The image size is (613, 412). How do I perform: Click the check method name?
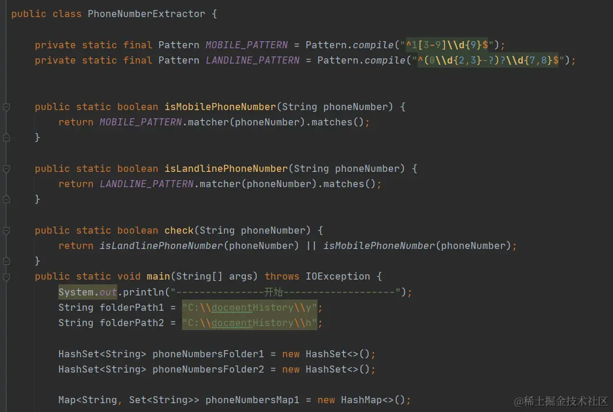pos(178,230)
